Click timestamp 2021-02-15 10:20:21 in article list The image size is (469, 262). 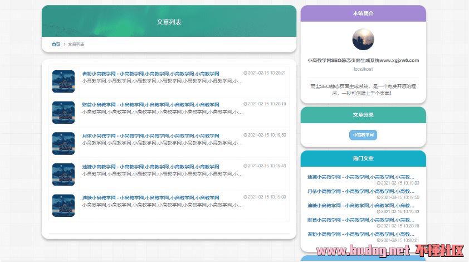pyautogui.click(x=267, y=73)
